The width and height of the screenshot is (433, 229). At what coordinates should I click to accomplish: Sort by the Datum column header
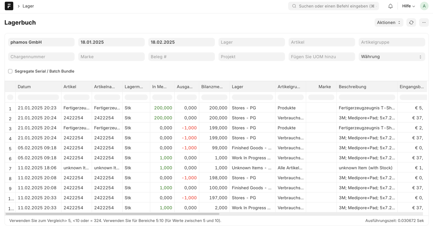38,87
